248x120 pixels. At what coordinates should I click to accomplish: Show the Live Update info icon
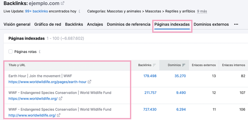[79, 11]
